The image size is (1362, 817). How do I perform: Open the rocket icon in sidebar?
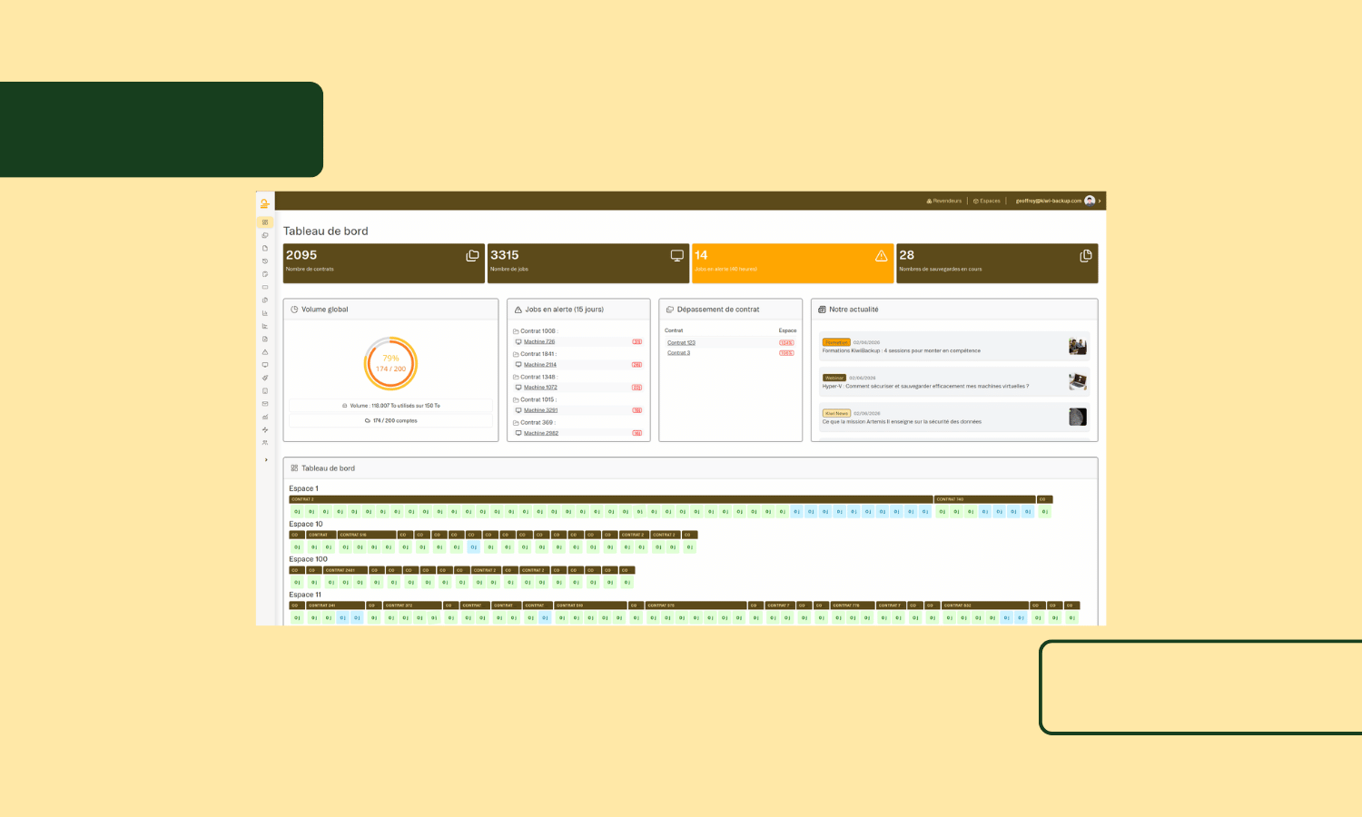click(x=265, y=378)
